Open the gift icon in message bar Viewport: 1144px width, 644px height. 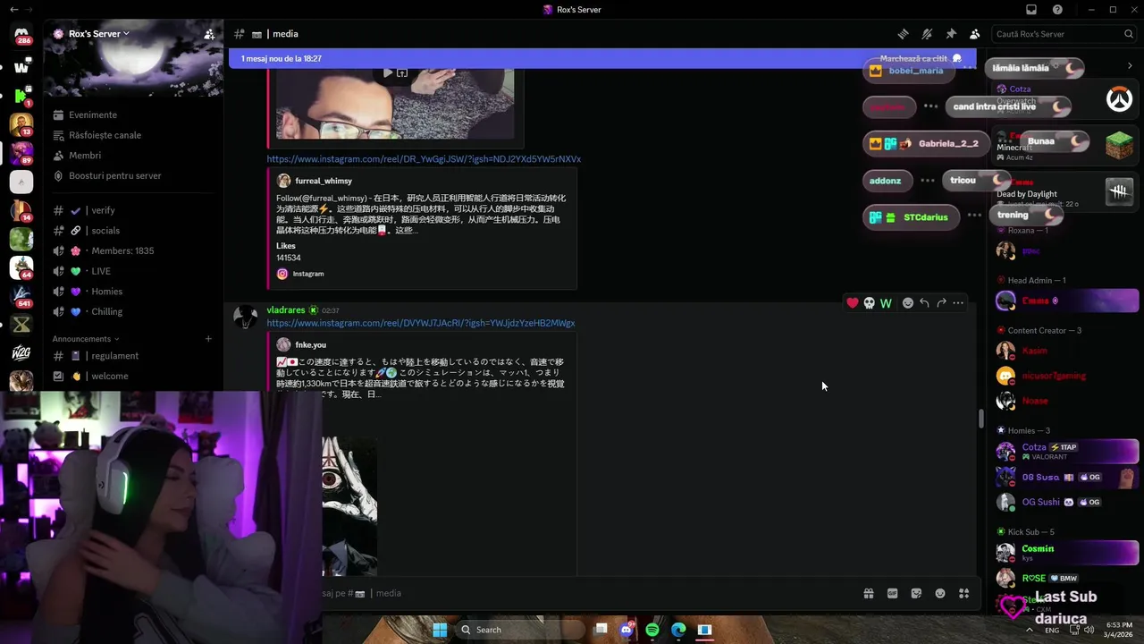(868, 593)
